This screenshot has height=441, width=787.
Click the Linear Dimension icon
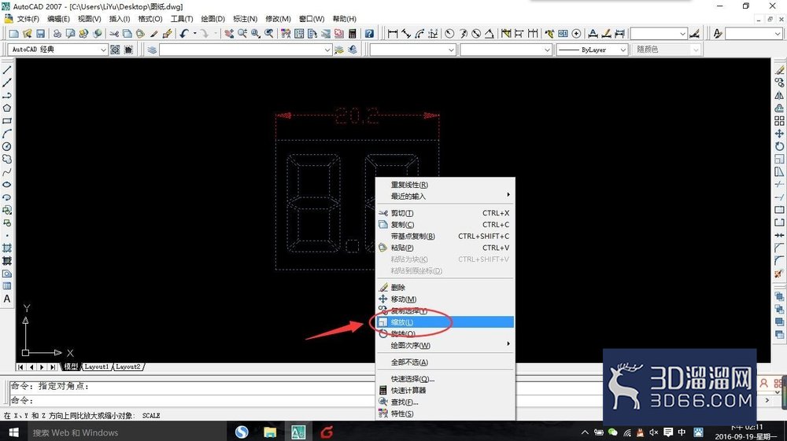393,34
